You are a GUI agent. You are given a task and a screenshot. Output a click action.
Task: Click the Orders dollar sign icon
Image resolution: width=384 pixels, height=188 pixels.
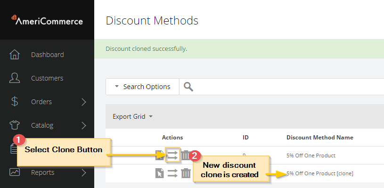(15, 102)
